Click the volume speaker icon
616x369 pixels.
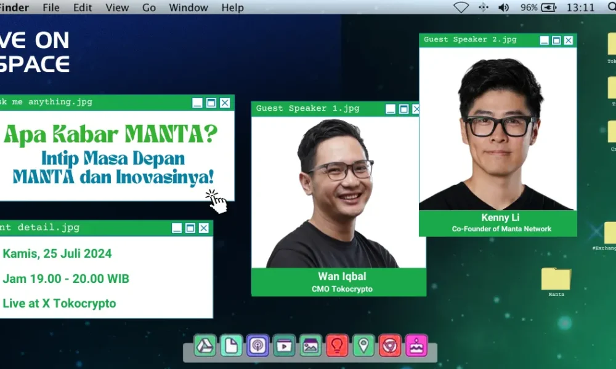[x=504, y=7]
